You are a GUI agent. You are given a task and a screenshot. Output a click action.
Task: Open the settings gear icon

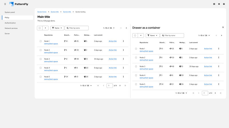219,4
